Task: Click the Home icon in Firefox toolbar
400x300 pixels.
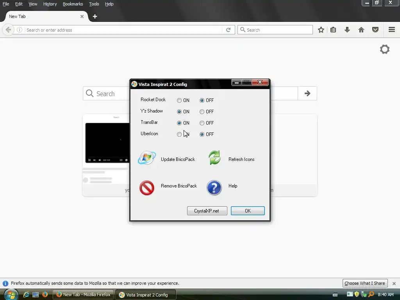Action: tap(361, 30)
